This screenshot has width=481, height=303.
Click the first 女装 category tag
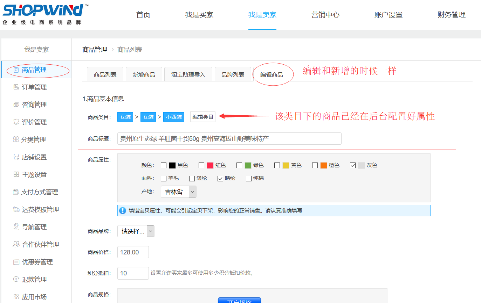125,117
